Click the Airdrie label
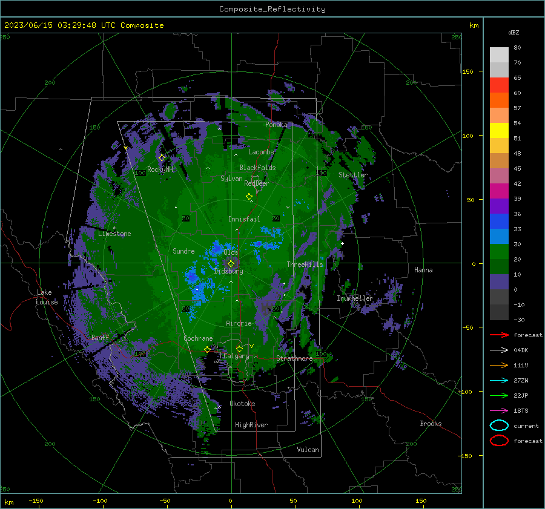The image size is (545, 509). tap(239, 323)
